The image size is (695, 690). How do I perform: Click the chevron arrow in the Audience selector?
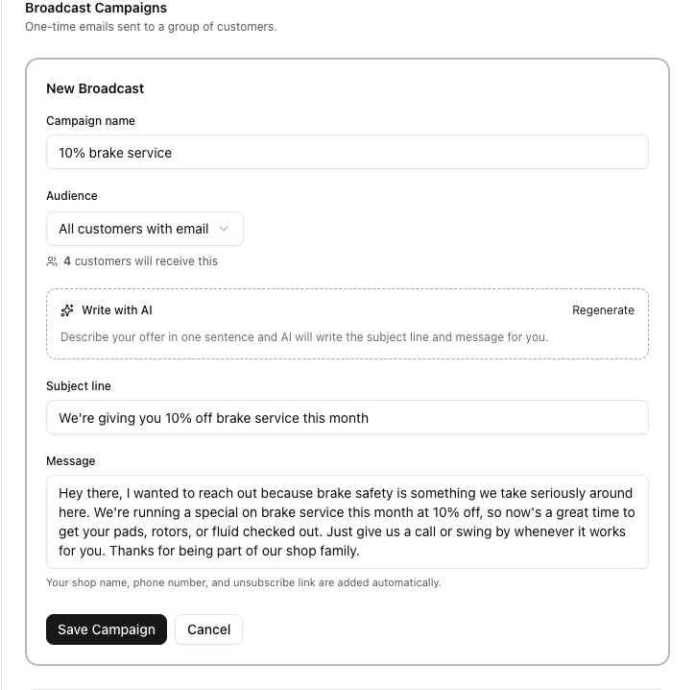tap(224, 229)
